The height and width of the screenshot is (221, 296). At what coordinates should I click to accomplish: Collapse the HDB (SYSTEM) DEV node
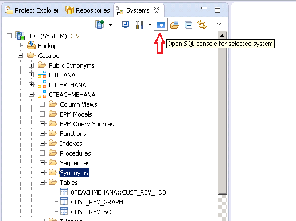[9, 36]
